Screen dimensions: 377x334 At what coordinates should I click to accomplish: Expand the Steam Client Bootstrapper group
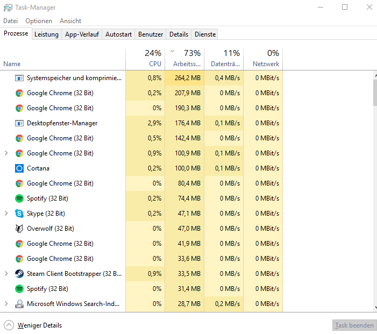pyautogui.click(x=6, y=274)
